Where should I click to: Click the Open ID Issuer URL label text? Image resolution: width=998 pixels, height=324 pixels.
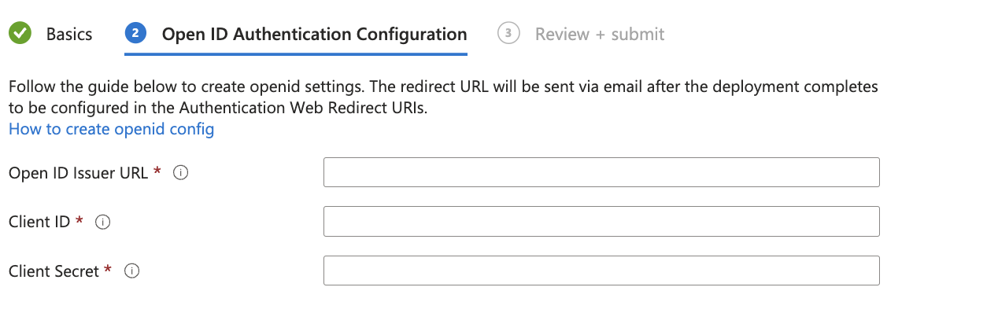pyautogui.click(x=78, y=173)
